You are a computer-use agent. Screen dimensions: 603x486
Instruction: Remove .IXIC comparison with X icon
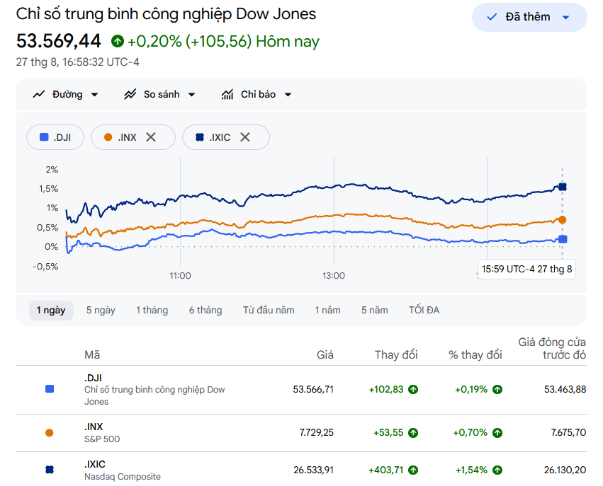pyautogui.click(x=245, y=137)
